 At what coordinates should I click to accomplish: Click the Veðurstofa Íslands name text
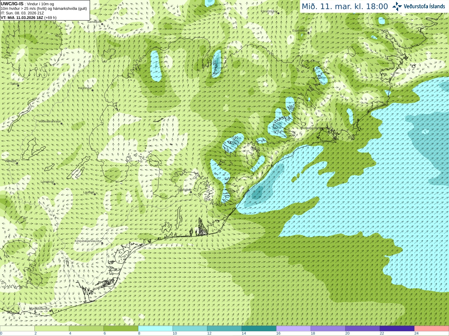(x=424, y=6)
